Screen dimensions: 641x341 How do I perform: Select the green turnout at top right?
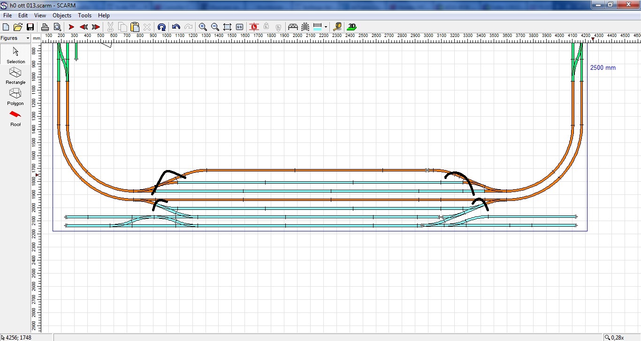click(x=577, y=61)
